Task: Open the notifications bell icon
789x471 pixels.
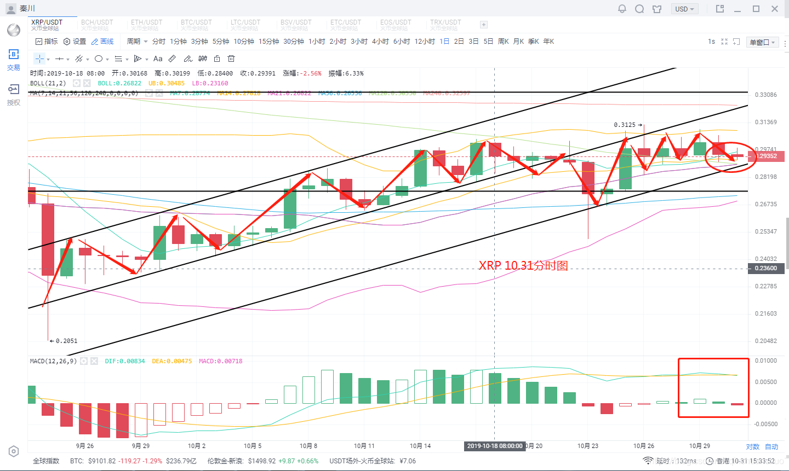Action: click(622, 9)
